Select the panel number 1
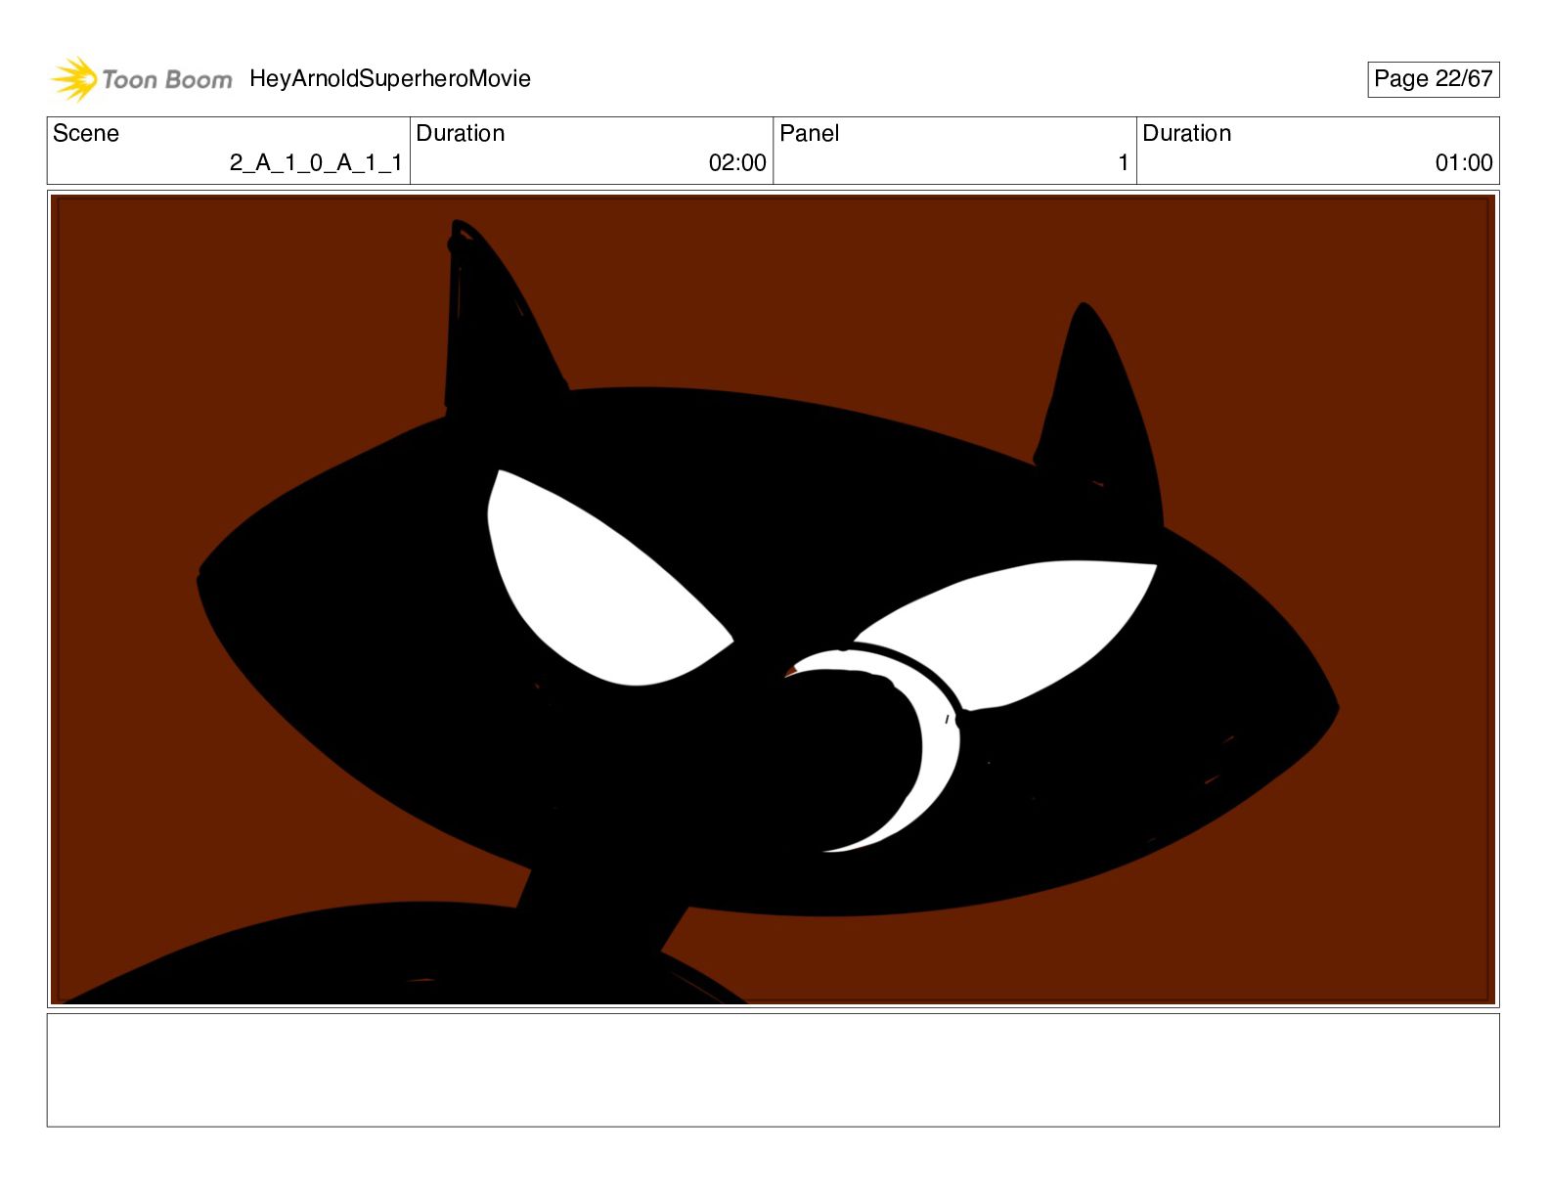 [x=1124, y=163]
